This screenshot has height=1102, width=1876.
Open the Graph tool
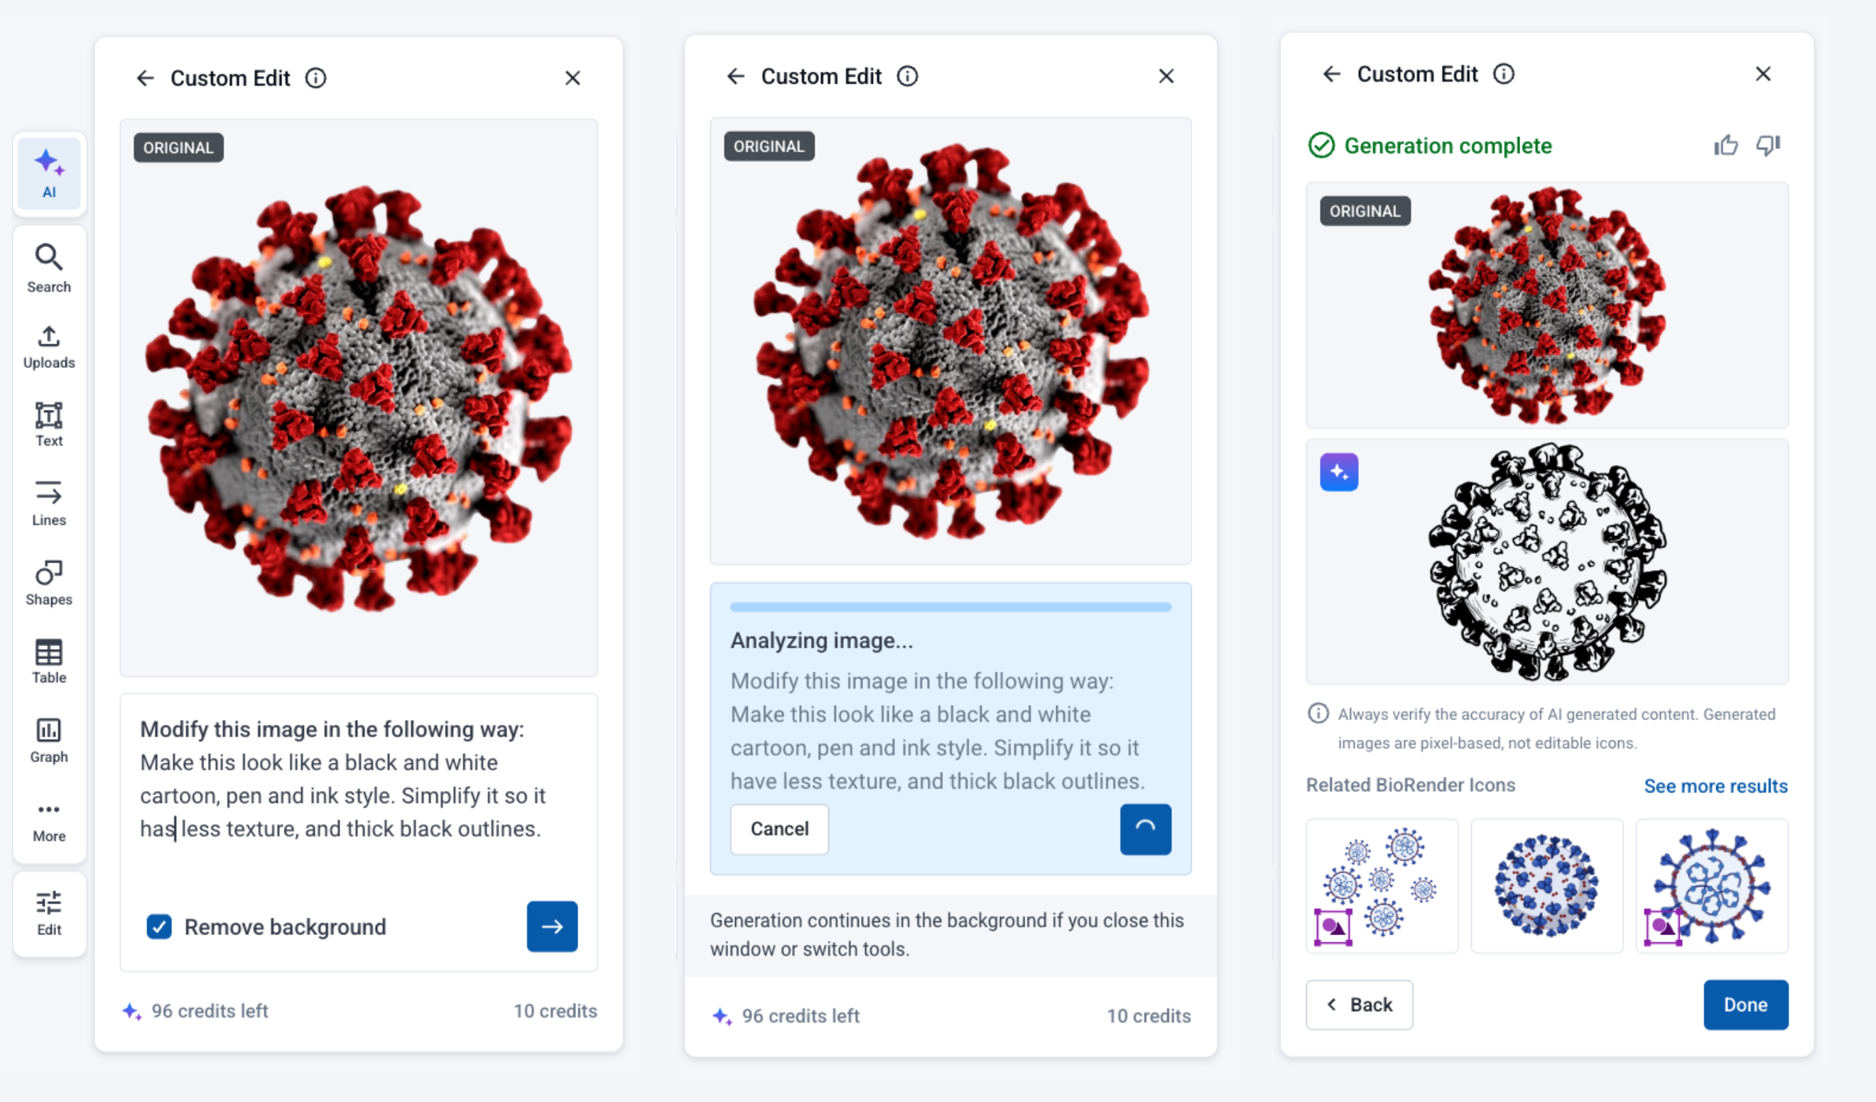point(49,741)
